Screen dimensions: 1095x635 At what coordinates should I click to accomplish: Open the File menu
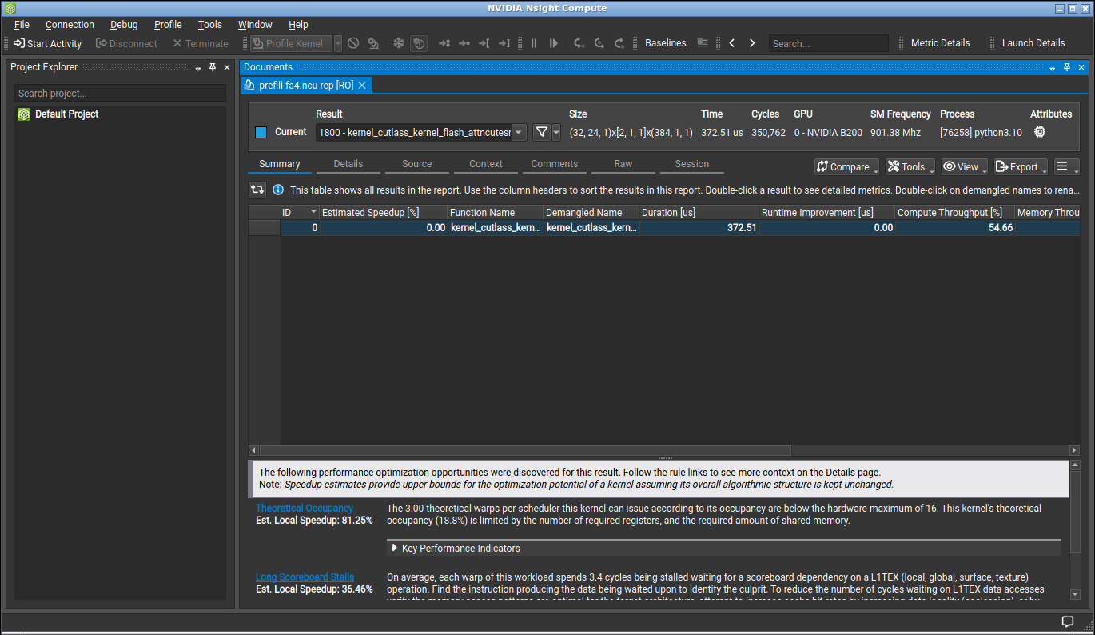pyautogui.click(x=22, y=25)
